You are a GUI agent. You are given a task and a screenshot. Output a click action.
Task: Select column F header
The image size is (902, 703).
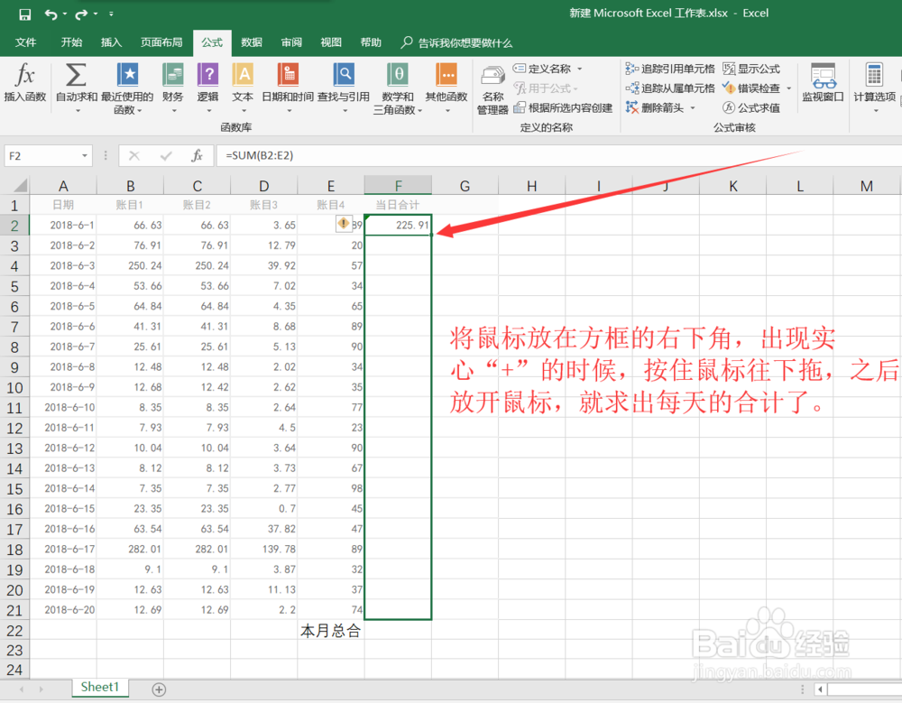398,185
